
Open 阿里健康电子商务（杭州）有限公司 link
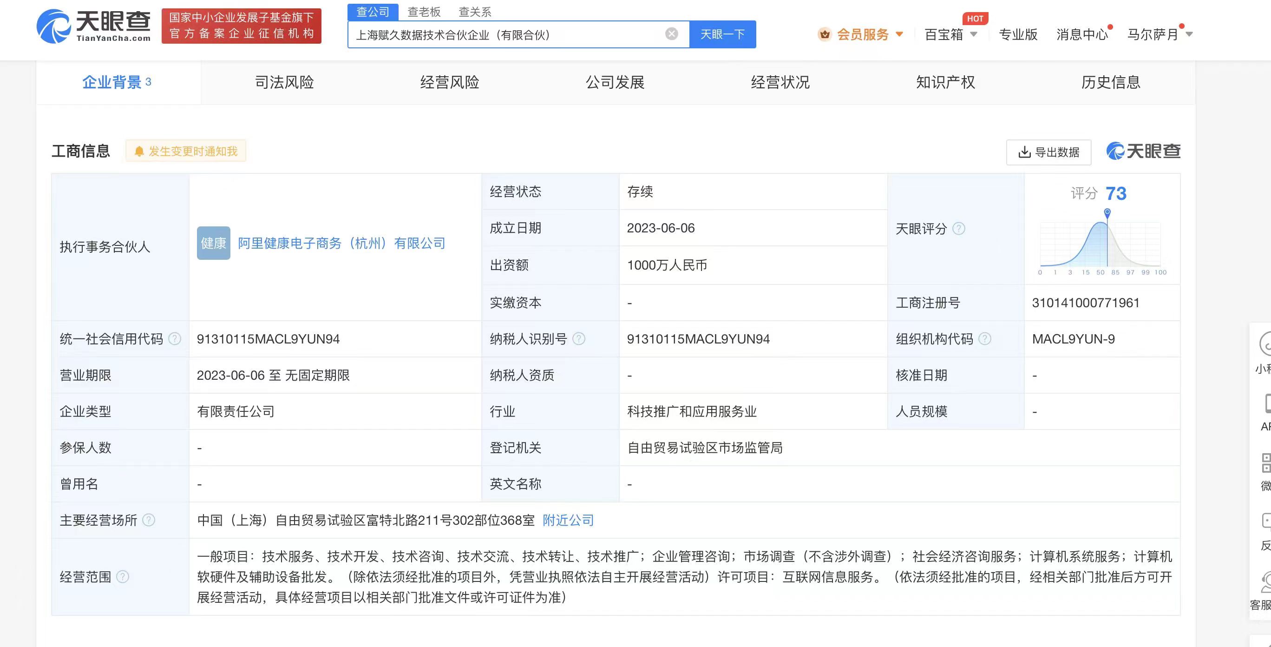point(341,243)
